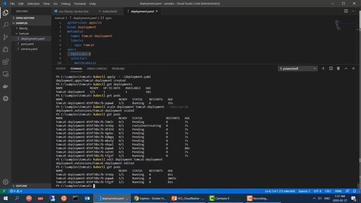Open the Docker view in activity bar

6,86
